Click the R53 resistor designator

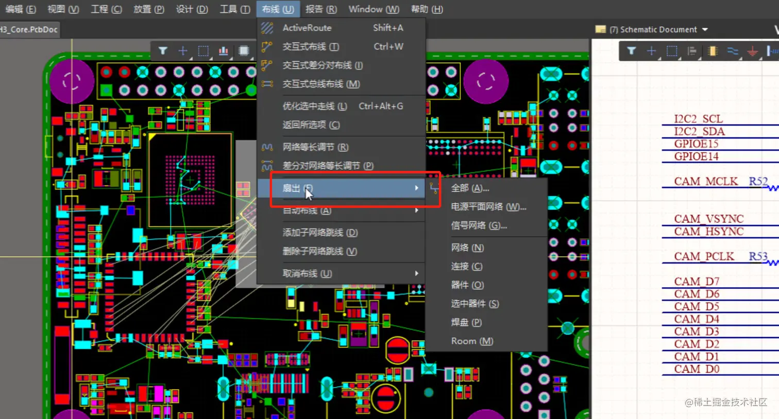click(x=758, y=256)
